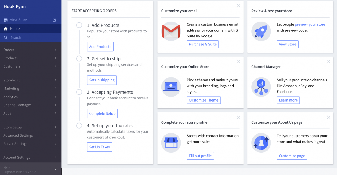Screen dimensions: 337x175
Task: Mark step 4 Set up your tax rates circle
Action: click(x=79, y=125)
